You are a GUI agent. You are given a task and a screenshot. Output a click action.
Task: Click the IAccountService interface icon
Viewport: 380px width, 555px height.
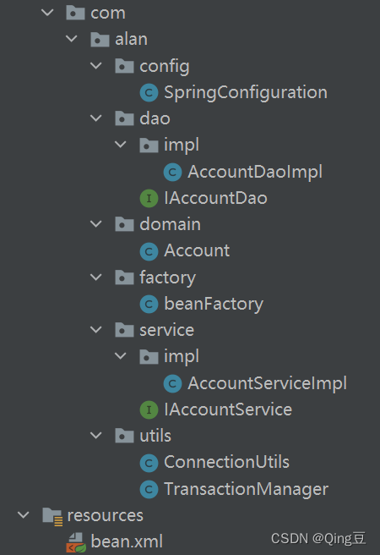coord(149,409)
